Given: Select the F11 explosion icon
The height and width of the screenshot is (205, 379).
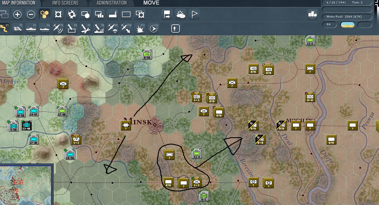Looking at the screenshot, I should [140, 28].
